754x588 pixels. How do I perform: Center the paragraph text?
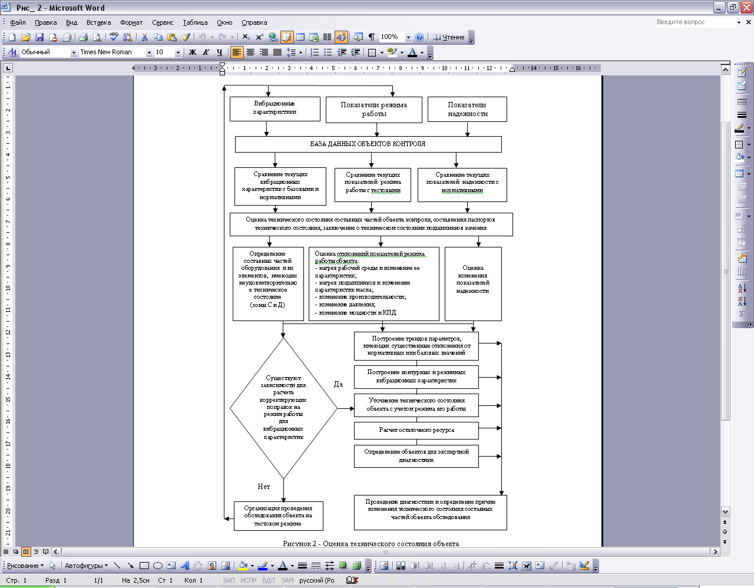tap(250, 52)
